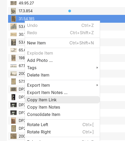Choose Delete Item
The width and height of the screenshot is (125, 141).
(x=62, y=75)
